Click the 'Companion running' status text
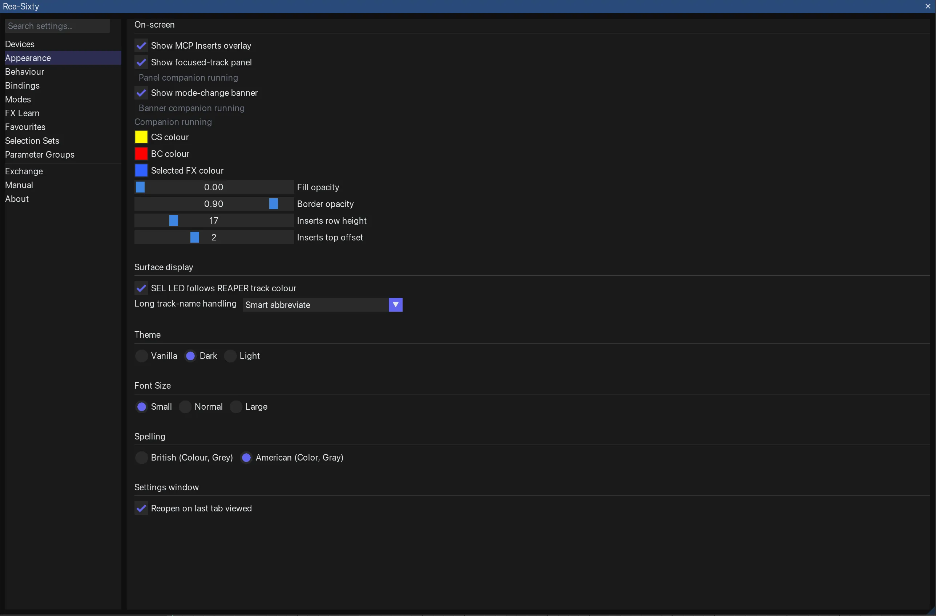The image size is (936, 616). pyautogui.click(x=173, y=122)
